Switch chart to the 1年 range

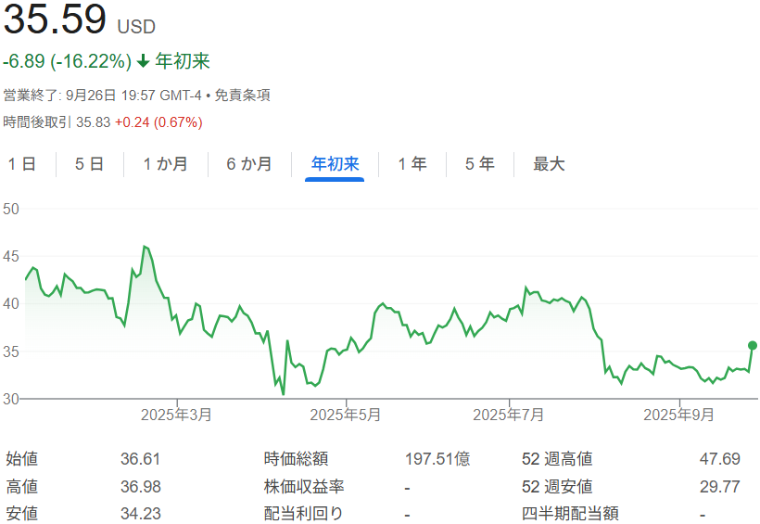click(412, 164)
